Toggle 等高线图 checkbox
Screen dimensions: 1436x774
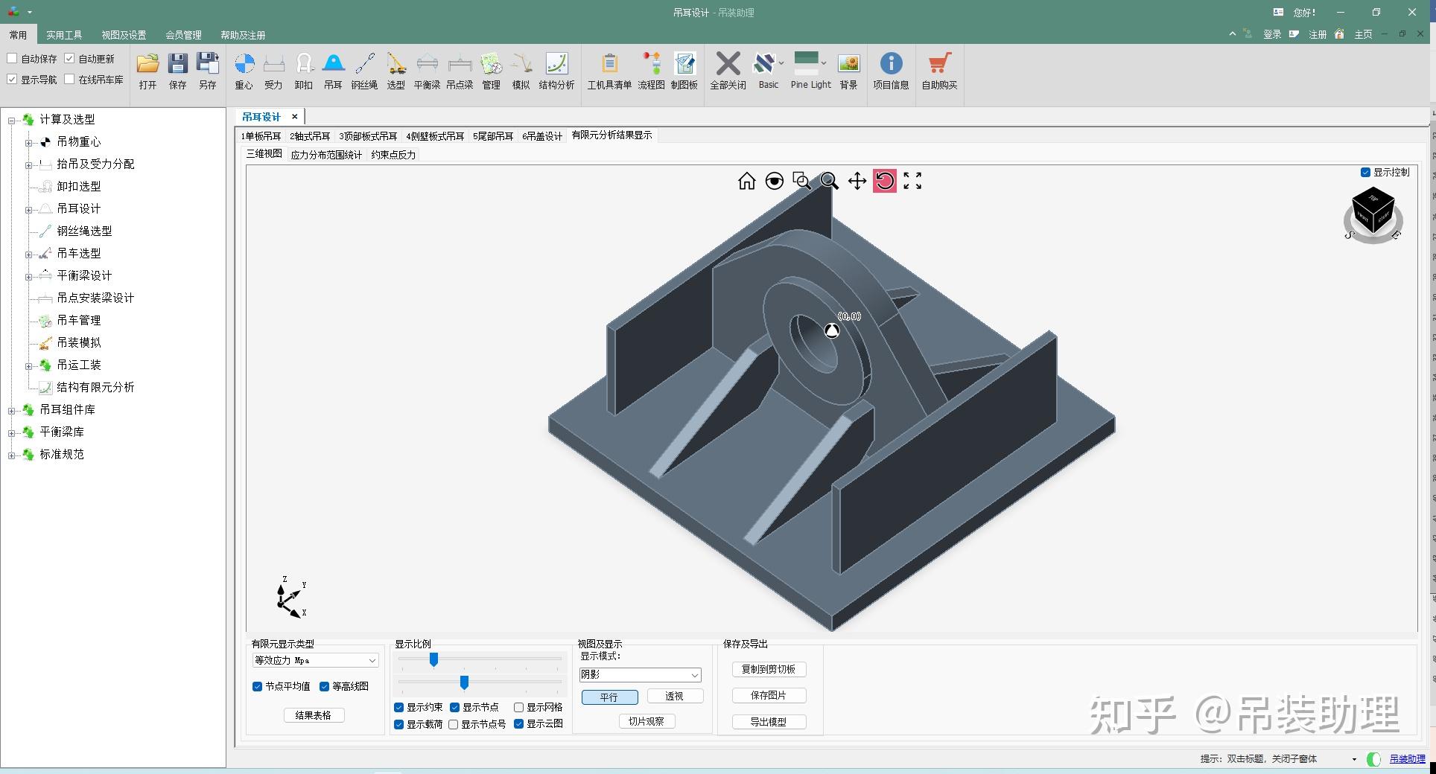(x=324, y=686)
